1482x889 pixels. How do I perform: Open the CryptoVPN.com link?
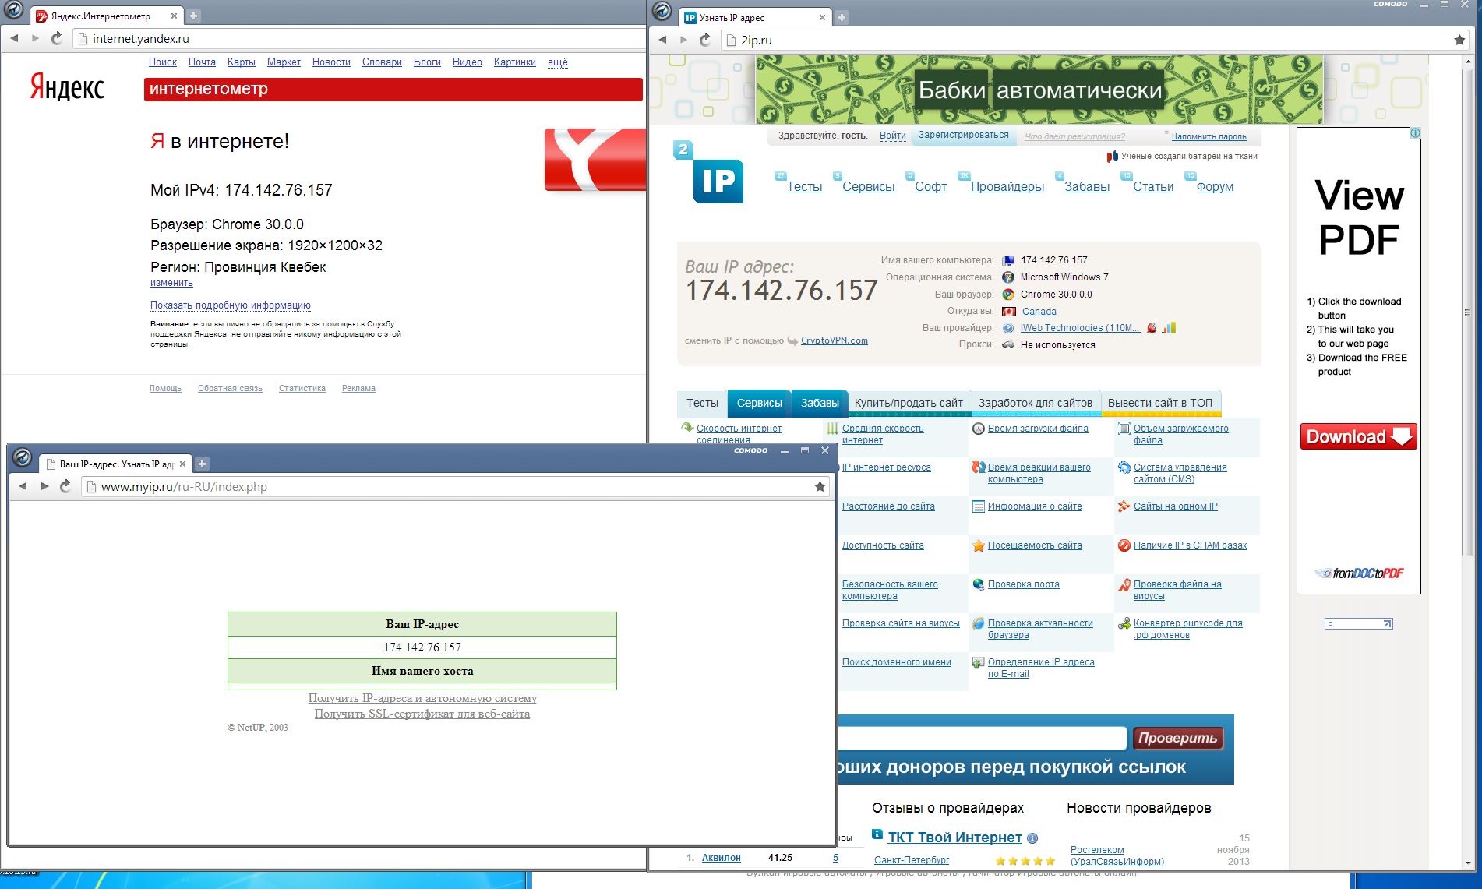835,340
